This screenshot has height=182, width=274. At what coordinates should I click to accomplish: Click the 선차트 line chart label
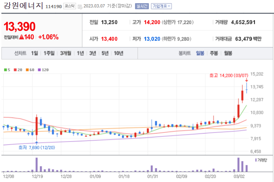[20, 53]
